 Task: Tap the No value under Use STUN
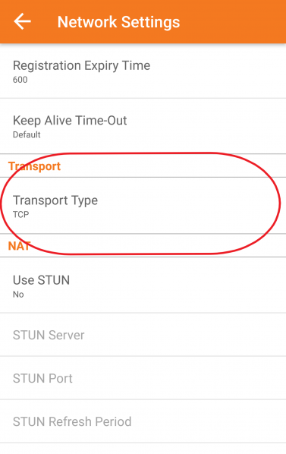point(18,295)
